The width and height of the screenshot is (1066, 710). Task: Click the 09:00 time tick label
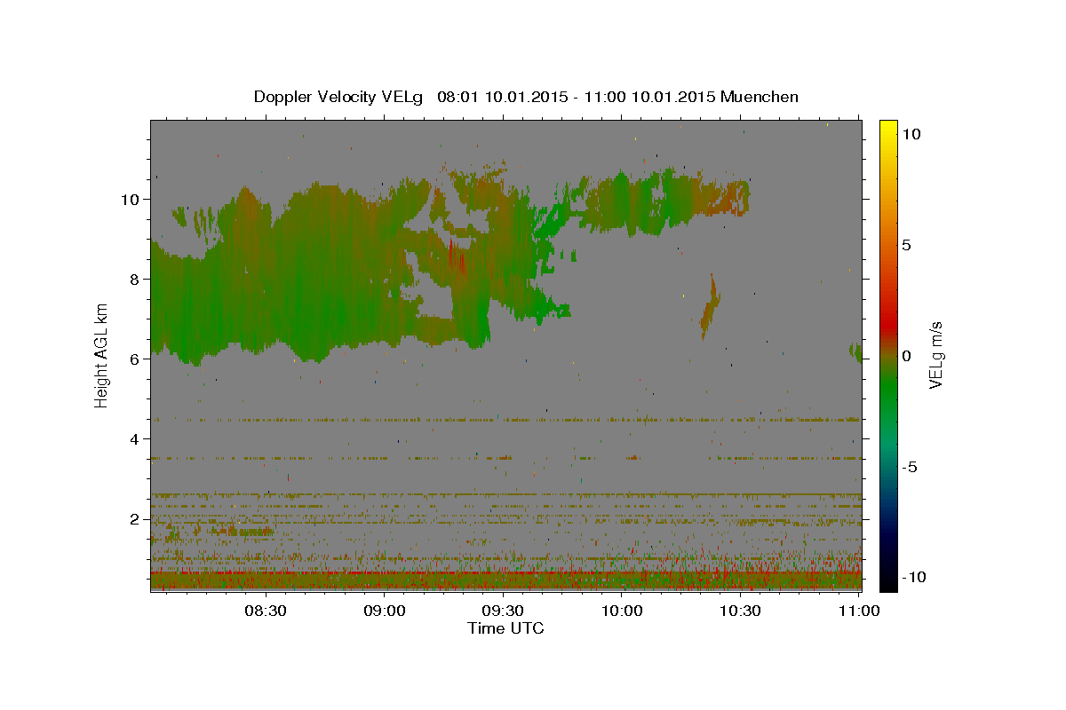click(385, 611)
